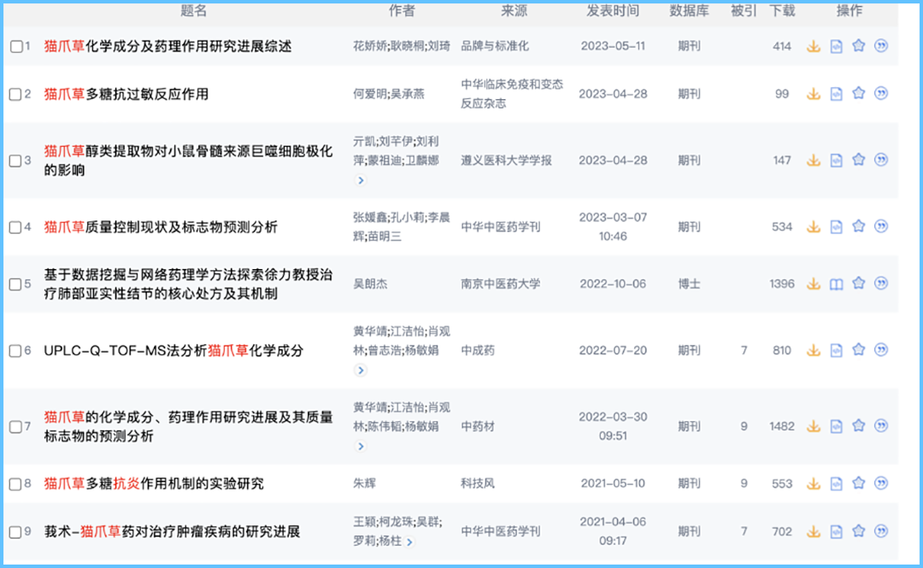Screen dimensions: 923x568
Task: Open author link 朱辉
Action: (364, 483)
